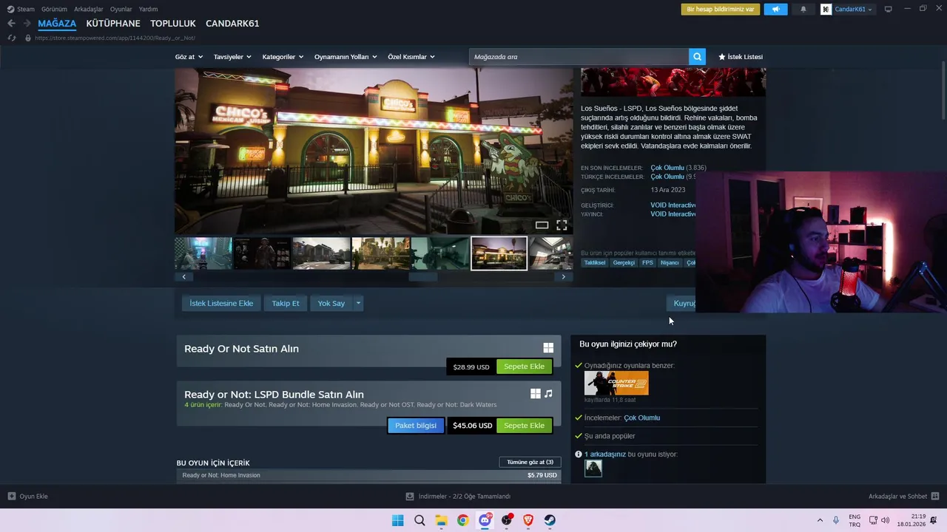The height and width of the screenshot is (532, 947).
Task: Click the Big Picture monitor icon
Action: 889,10
